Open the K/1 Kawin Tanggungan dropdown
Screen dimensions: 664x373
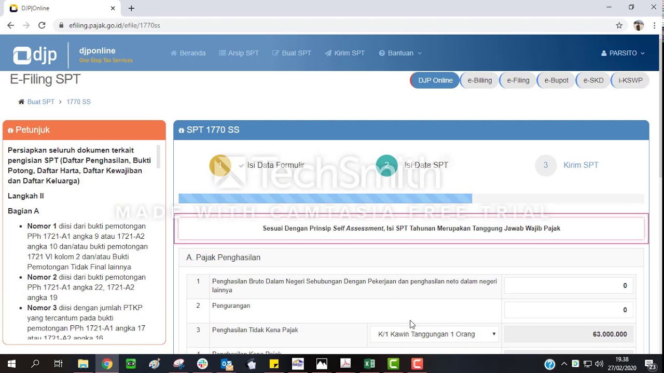435,334
